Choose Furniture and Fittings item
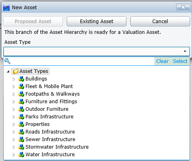 (x=51, y=102)
